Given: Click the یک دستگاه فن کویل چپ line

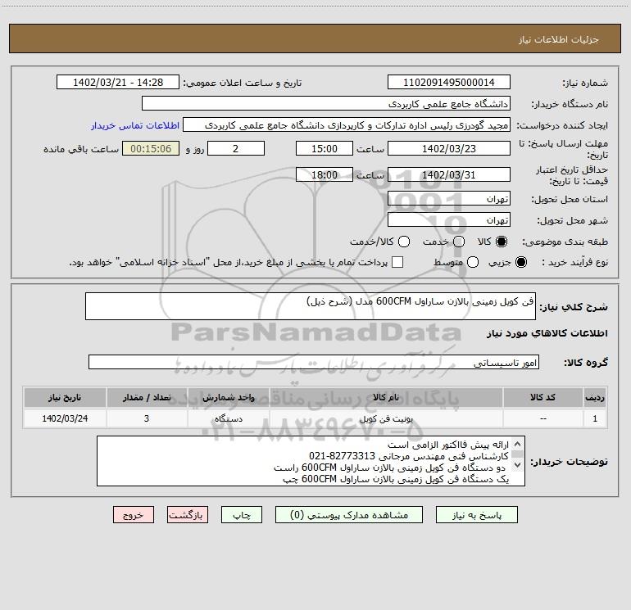Looking at the screenshot, I should tap(396, 479).
